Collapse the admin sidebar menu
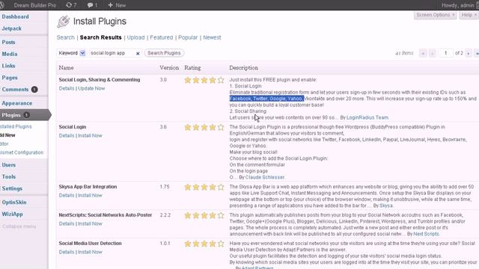 (19, 226)
